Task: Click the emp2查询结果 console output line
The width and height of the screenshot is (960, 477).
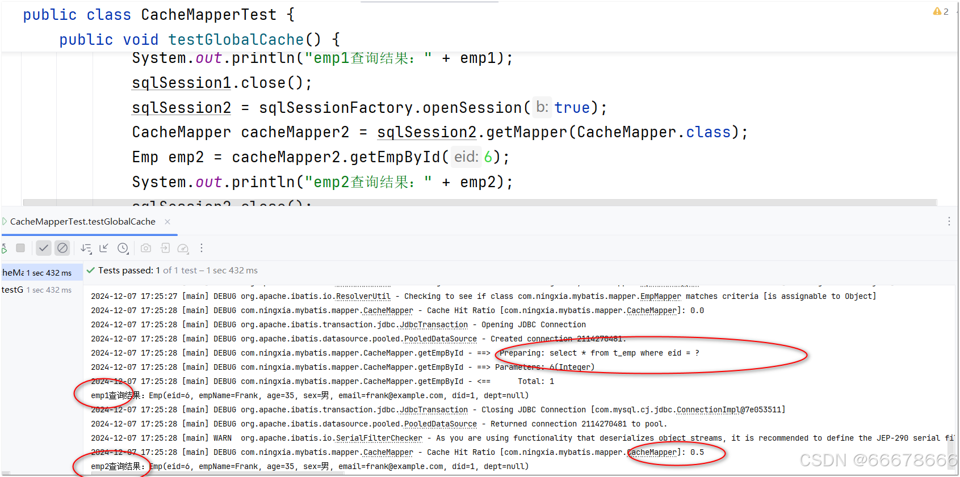Action: 310,466
